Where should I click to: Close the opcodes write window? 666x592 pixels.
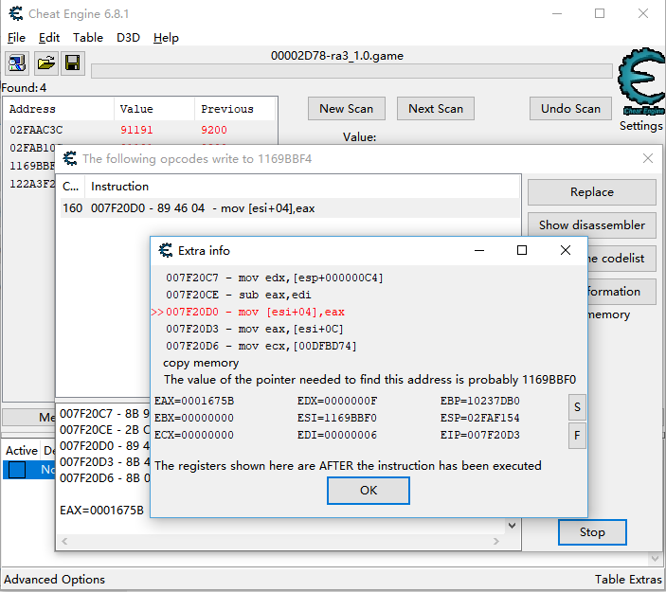[x=648, y=158]
